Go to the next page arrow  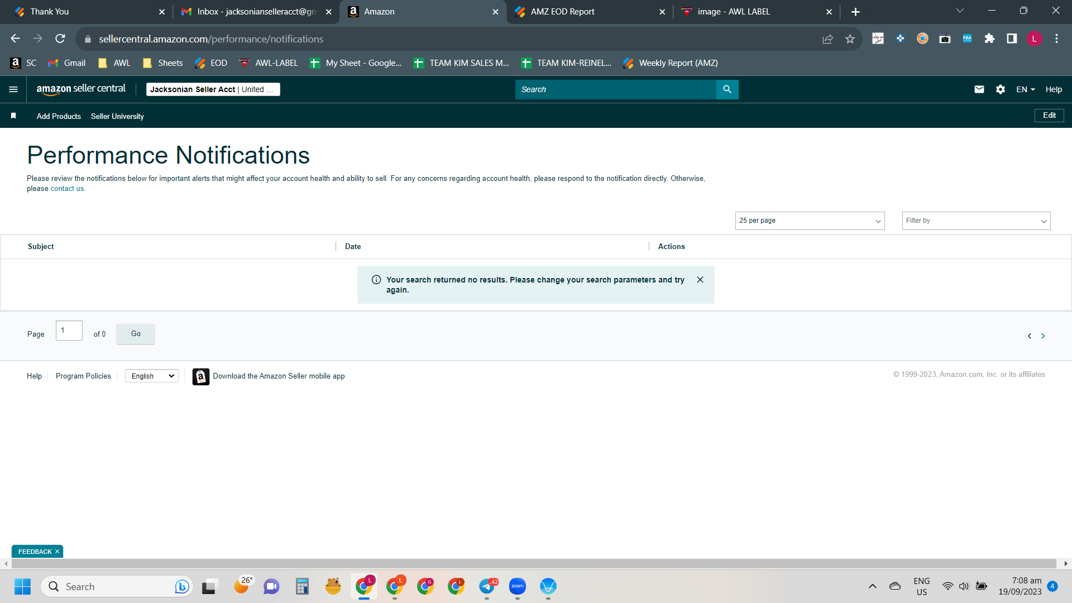point(1043,336)
